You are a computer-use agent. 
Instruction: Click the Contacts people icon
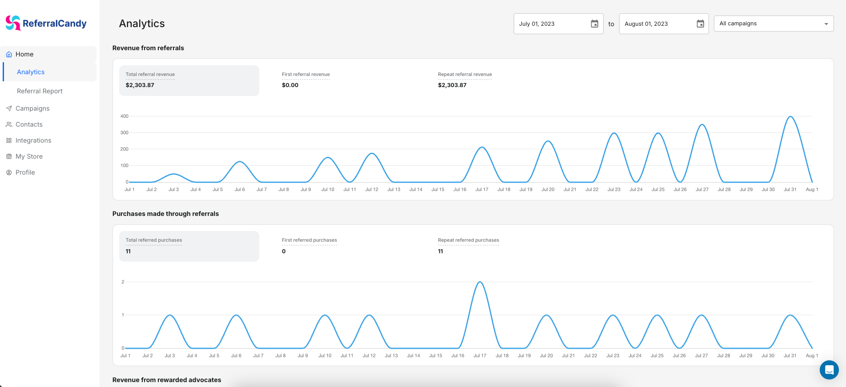pos(9,124)
